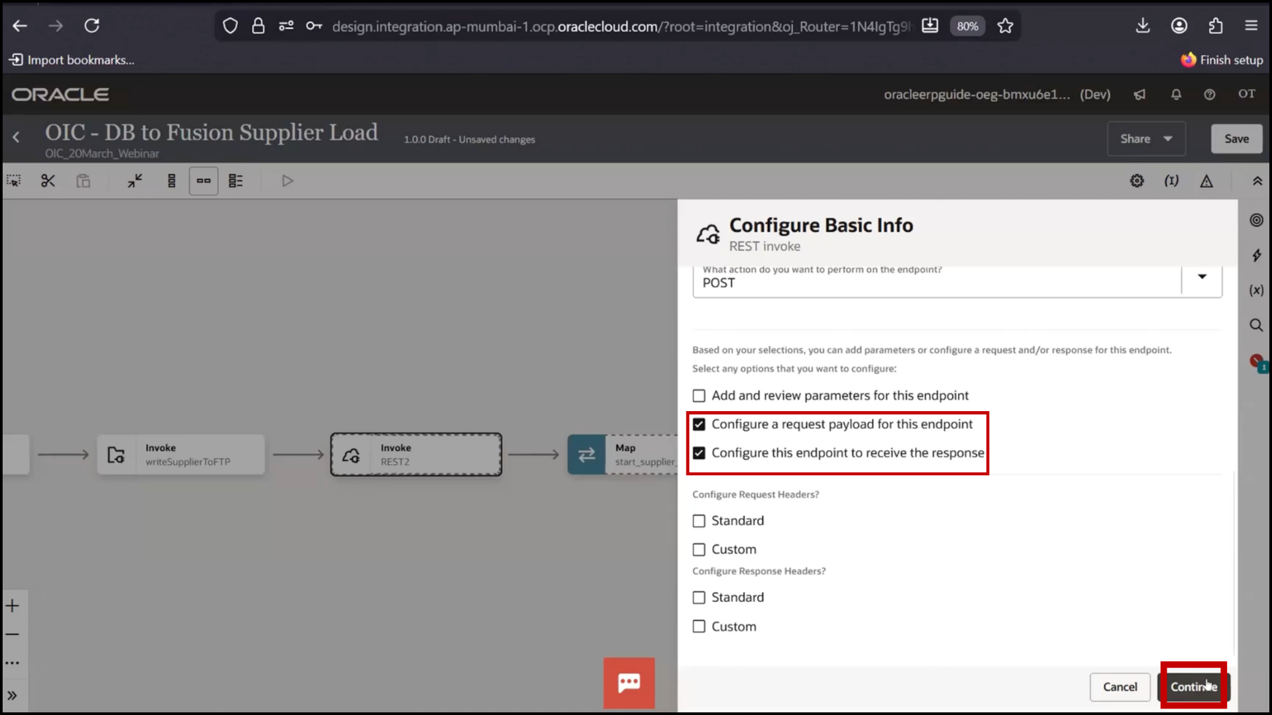Zoom in canvas with plus icon
The image size is (1272, 715).
pyautogui.click(x=13, y=606)
